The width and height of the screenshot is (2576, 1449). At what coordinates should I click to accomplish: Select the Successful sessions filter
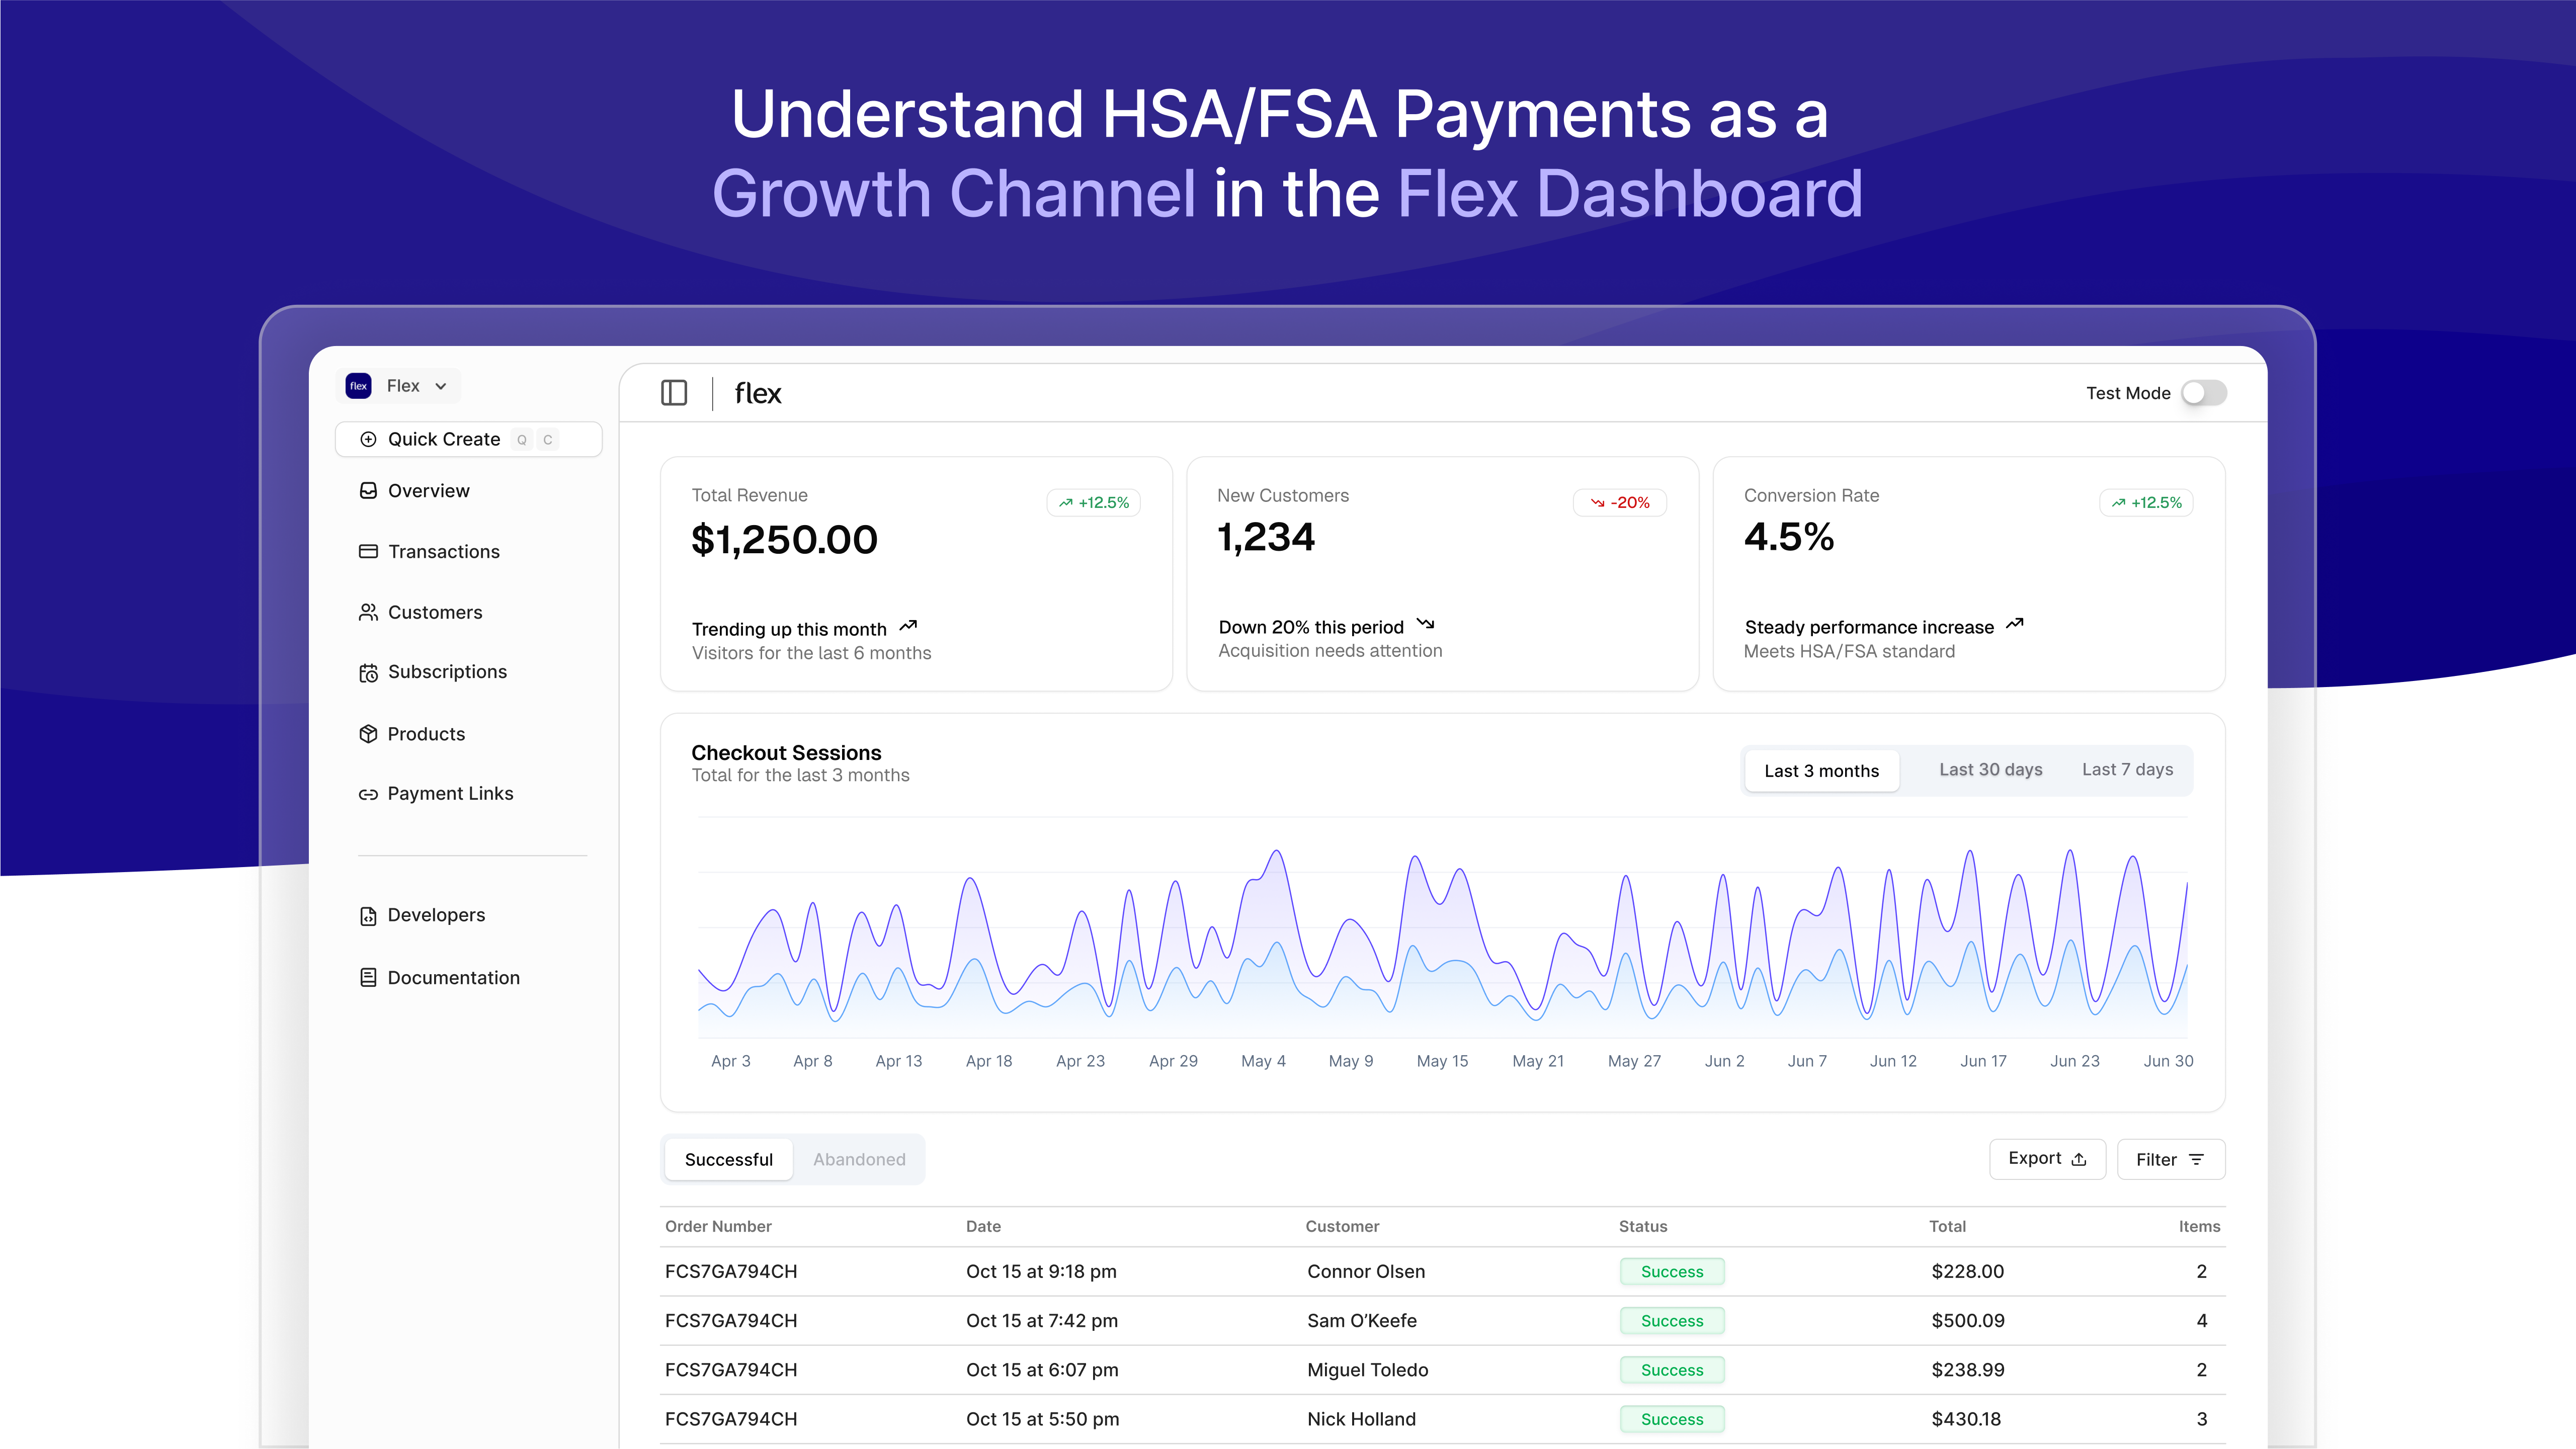[729, 1159]
